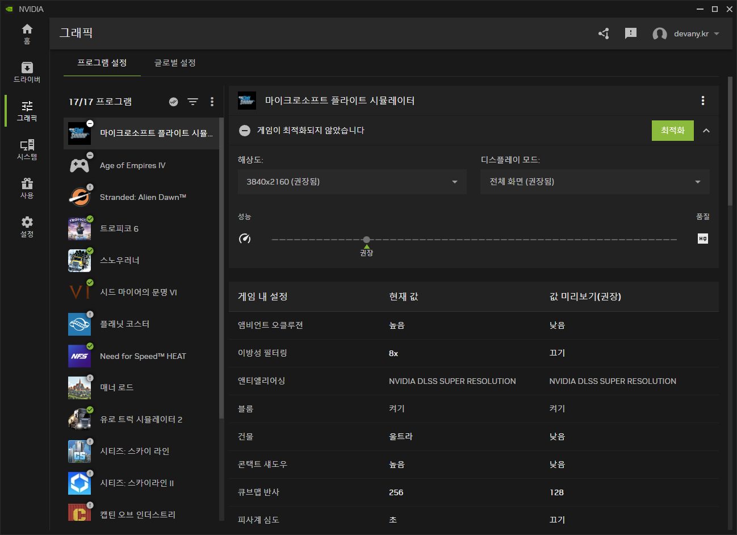The width and height of the screenshot is (737, 535).
Task: Click the Age of Empires IV gamepad icon
Action: [79, 165]
